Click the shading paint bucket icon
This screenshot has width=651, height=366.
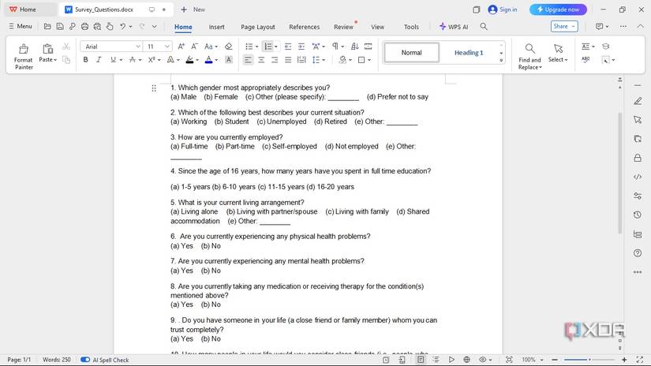tap(342, 60)
